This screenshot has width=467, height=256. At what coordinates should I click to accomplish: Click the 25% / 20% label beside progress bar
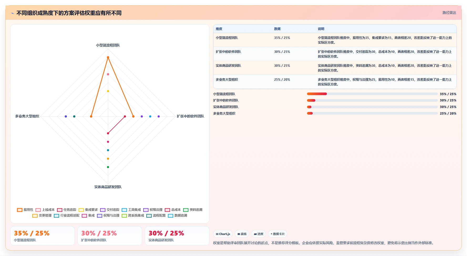point(448,114)
